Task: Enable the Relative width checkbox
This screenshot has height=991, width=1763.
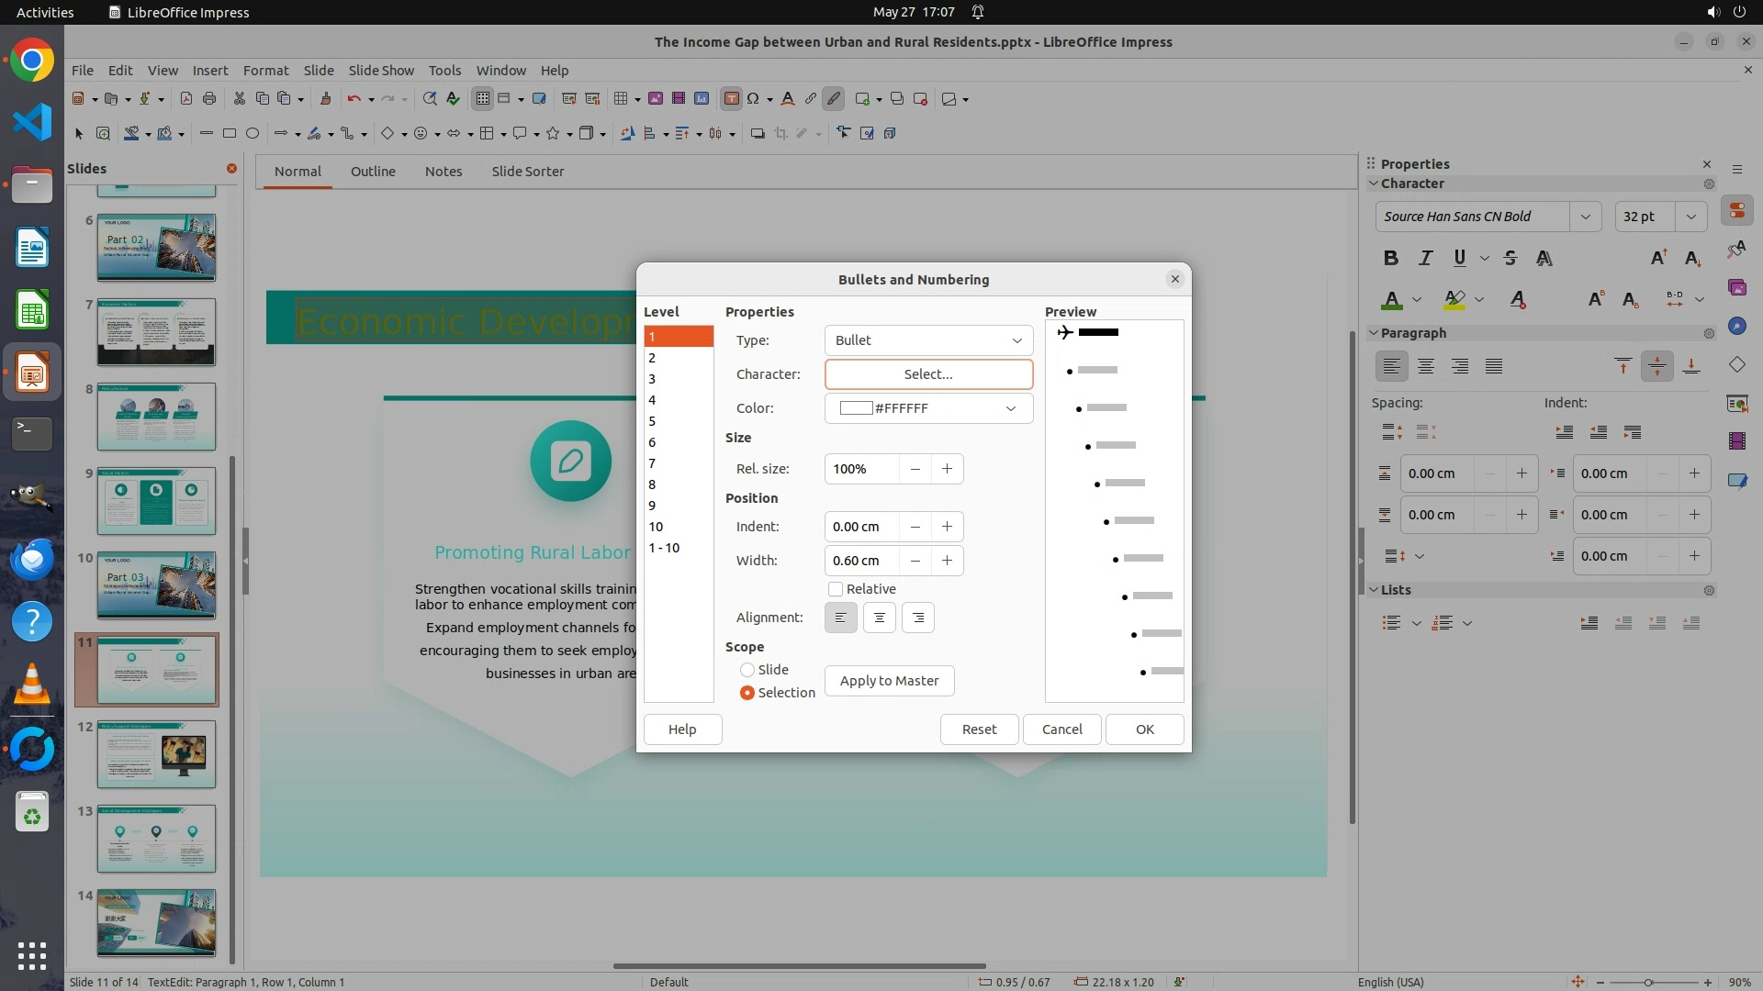Action: (x=836, y=589)
